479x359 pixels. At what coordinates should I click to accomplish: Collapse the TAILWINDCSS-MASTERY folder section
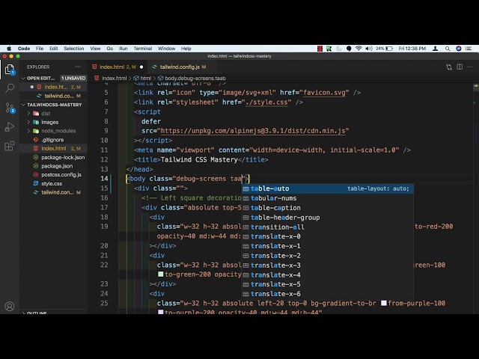pos(23,105)
